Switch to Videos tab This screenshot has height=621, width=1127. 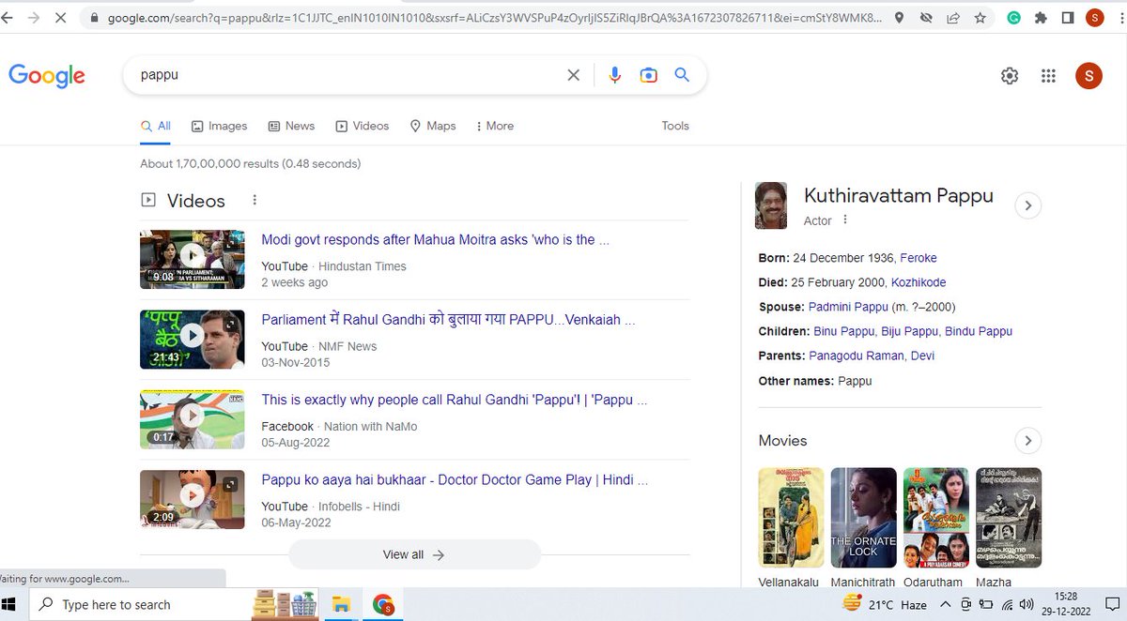[x=363, y=126]
